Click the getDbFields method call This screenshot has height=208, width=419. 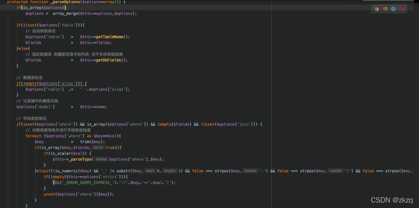coord(109,60)
